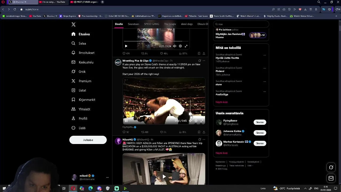This screenshot has height=192, width=341.
Task: Open options for #valioliiga trend
Action: click(x=265, y=91)
